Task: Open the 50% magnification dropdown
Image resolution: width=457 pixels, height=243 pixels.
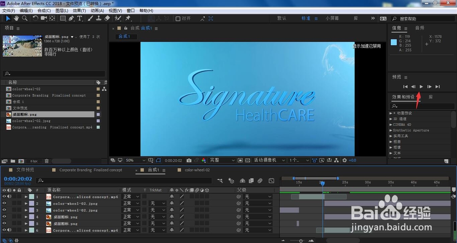Action: point(135,161)
